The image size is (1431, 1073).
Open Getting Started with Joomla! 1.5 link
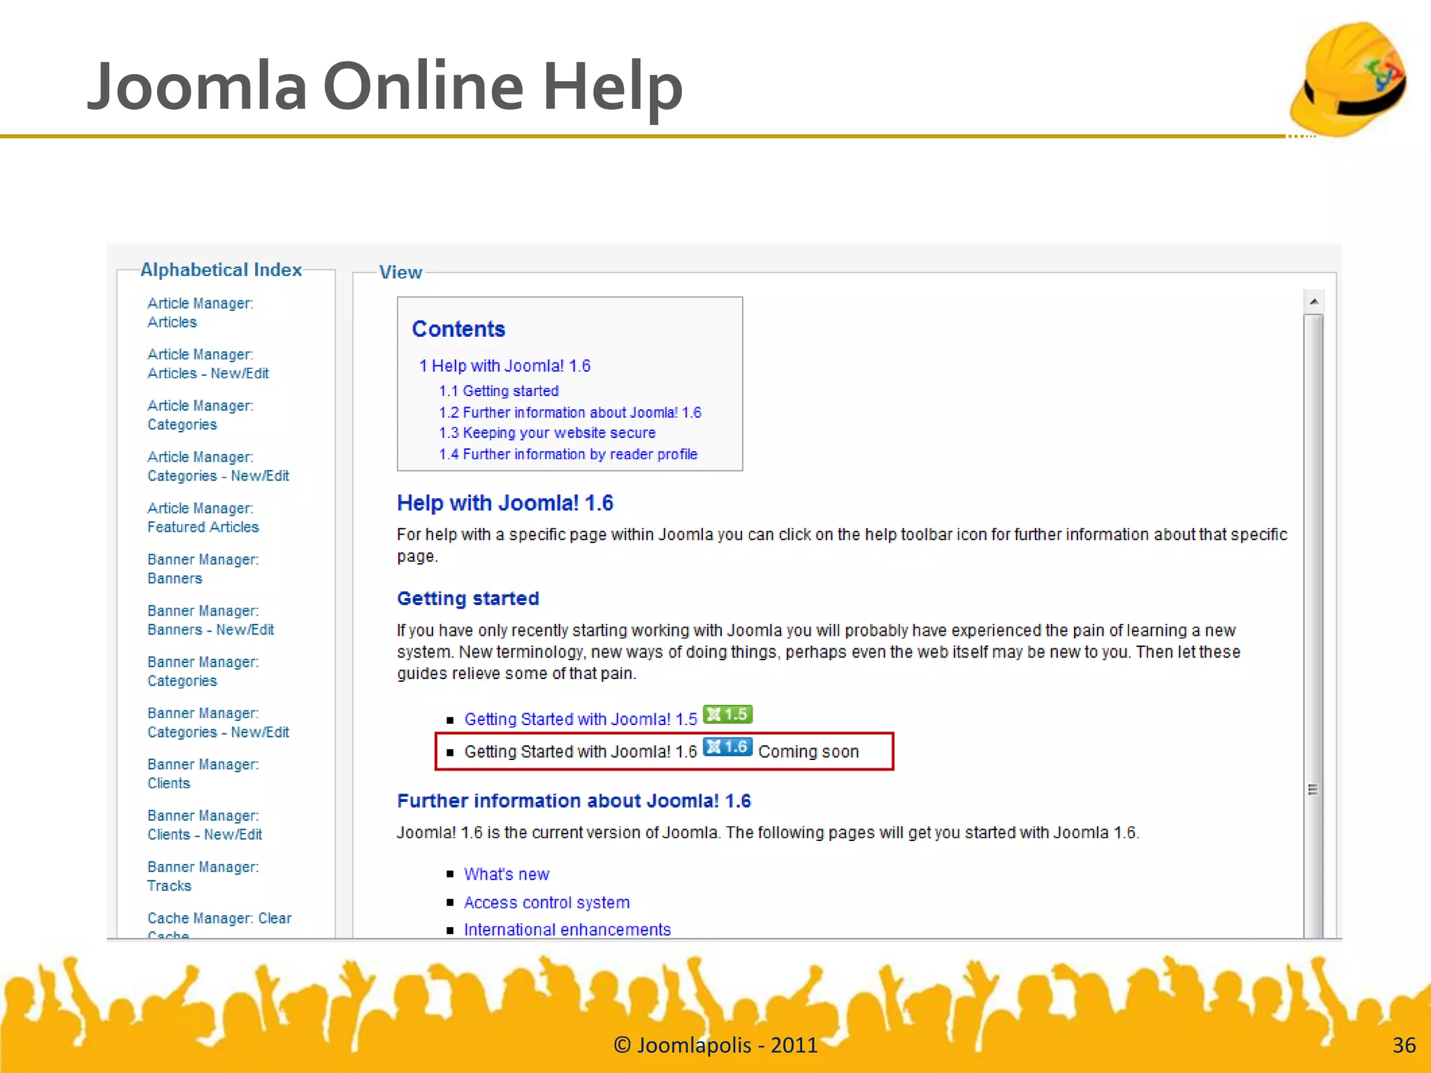(x=581, y=720)
